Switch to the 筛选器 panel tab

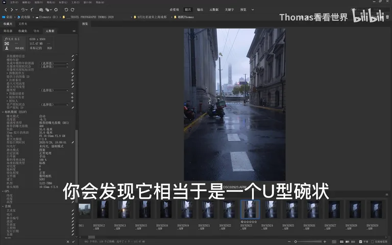point(8,31)
